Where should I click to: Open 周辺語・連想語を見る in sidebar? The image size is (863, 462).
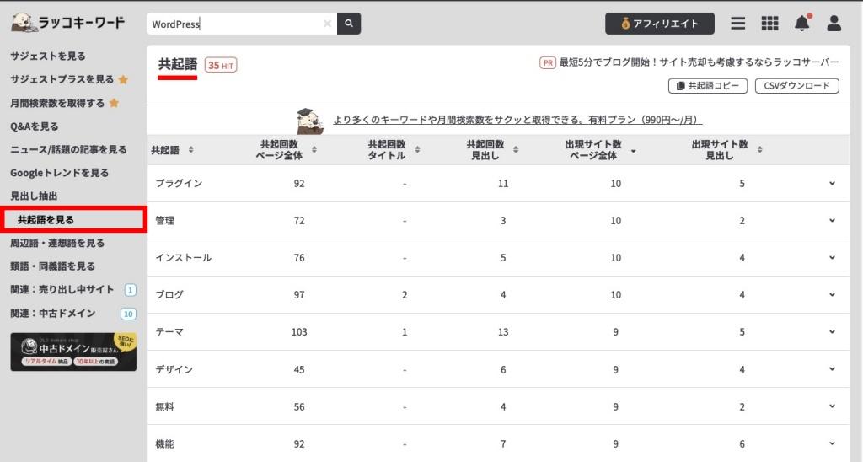[x=57, y=243]
